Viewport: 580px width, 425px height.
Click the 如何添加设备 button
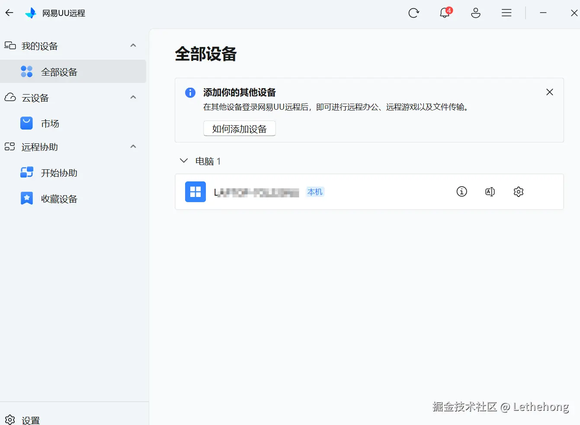pos(240,129)
